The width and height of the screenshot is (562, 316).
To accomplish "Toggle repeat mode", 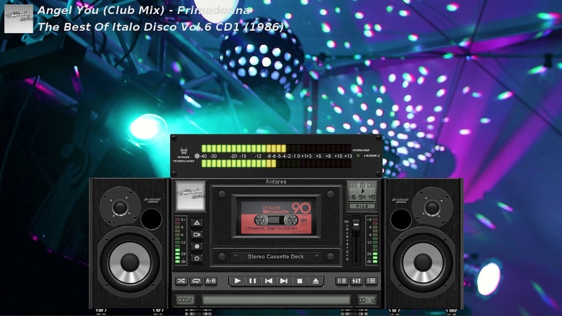I will (196, 281).
